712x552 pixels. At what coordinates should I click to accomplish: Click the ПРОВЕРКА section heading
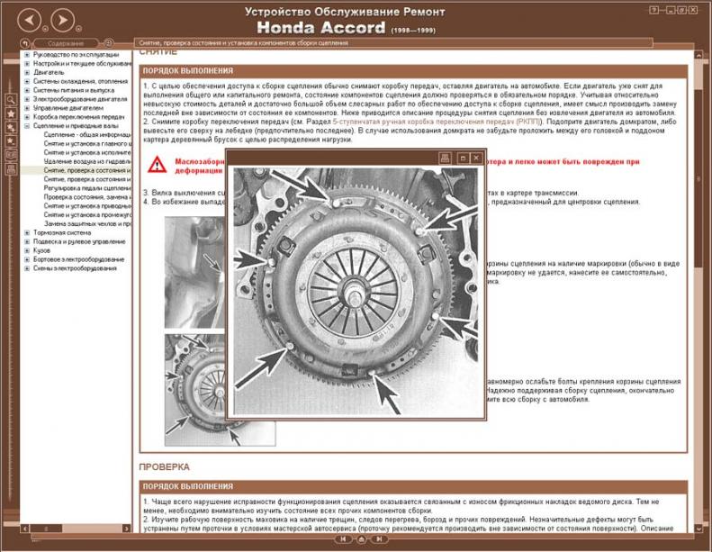[165, 467]
